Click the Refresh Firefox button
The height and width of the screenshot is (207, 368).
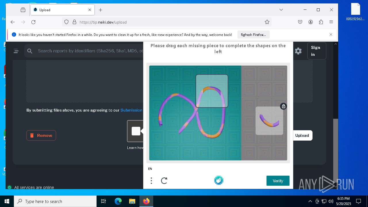point(253,34)
